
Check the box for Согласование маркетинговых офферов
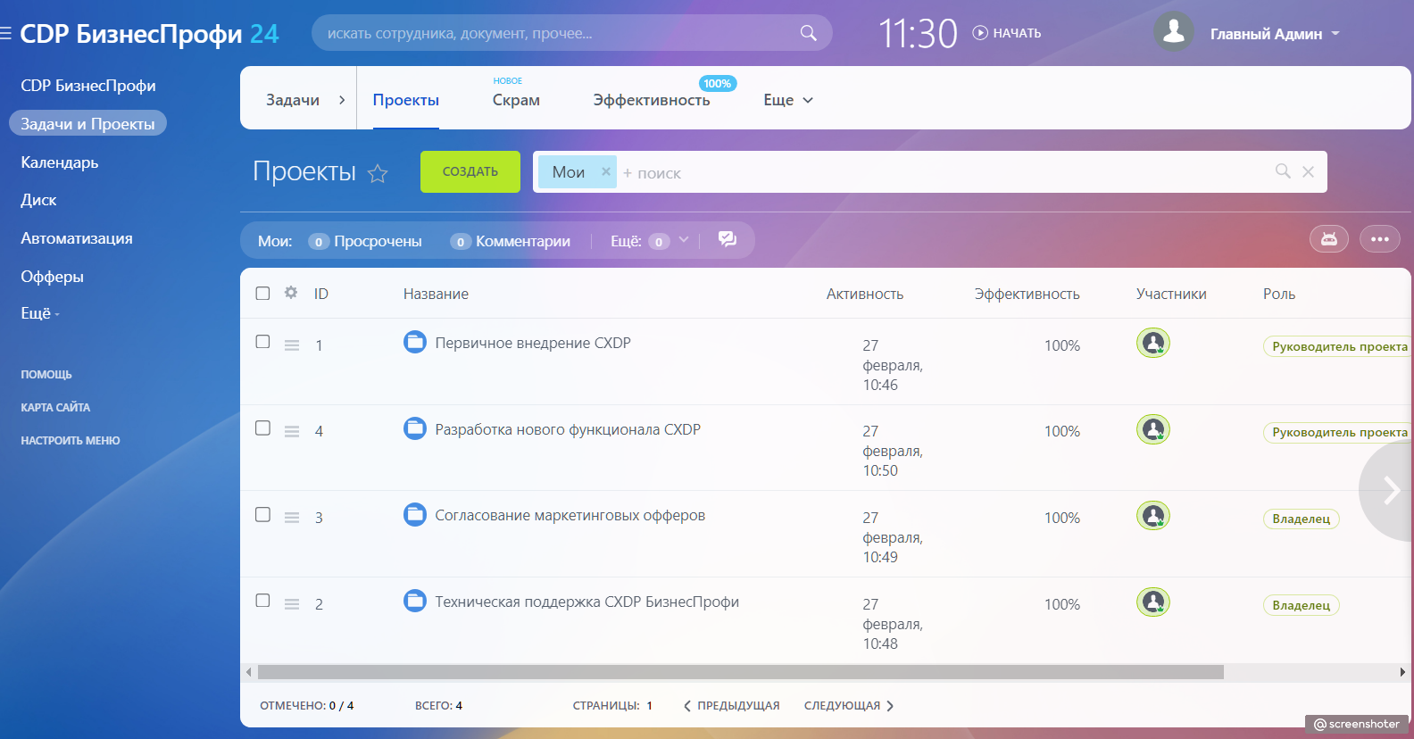pos(262,514)
